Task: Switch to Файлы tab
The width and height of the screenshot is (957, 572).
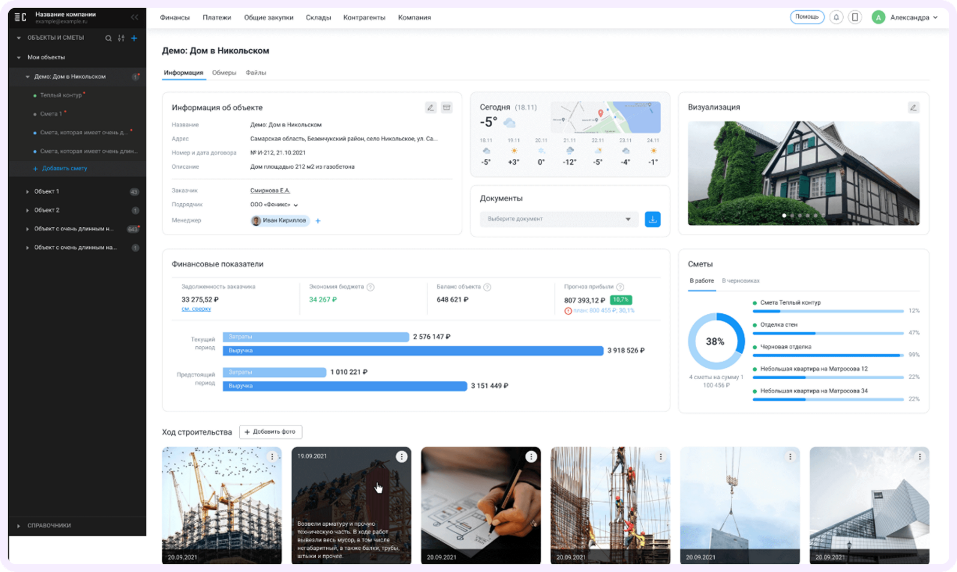Action: pyautogui.click(x=256, y=73)
